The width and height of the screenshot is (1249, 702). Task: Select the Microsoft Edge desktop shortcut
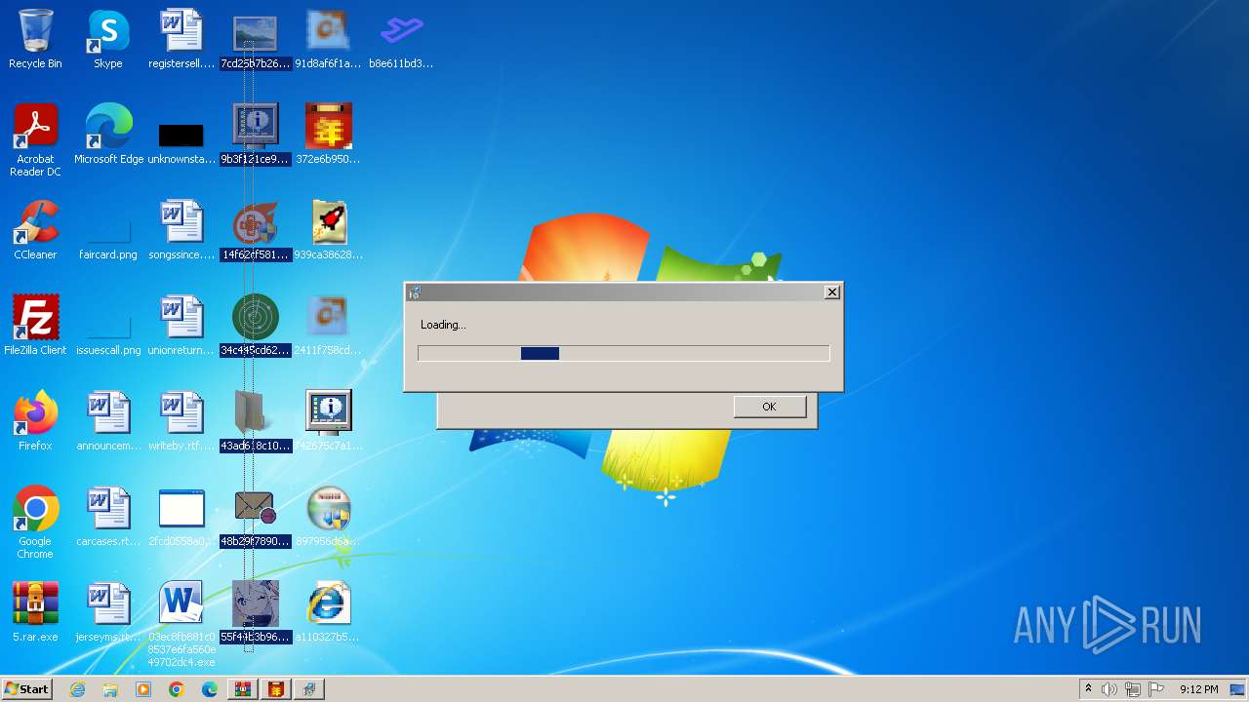click(108, 135)
